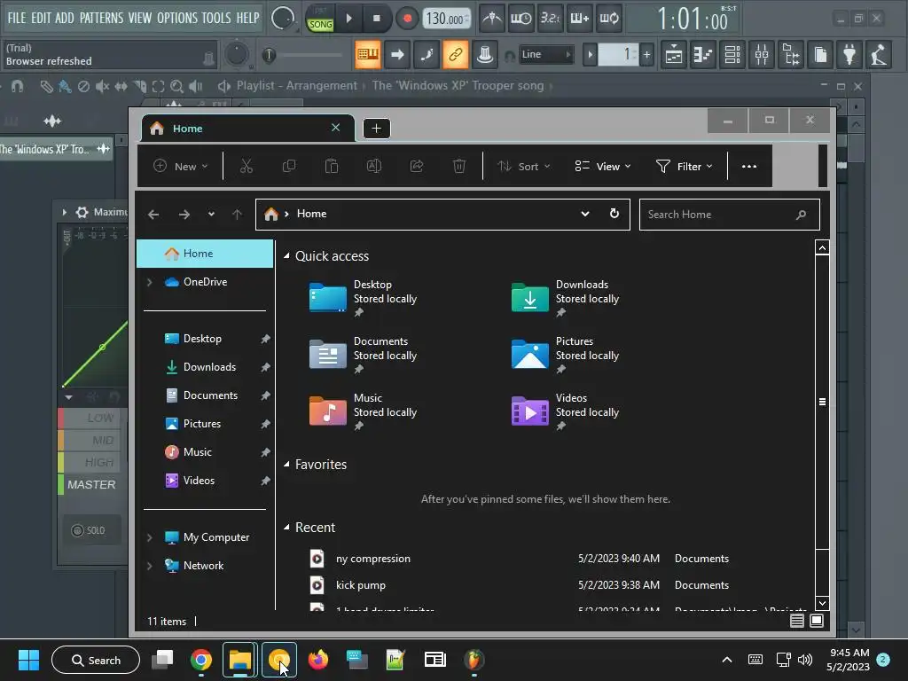This screenshot has width=908, height=681.
Task: Open the OPTIONS menu
Action: [177, 18]
